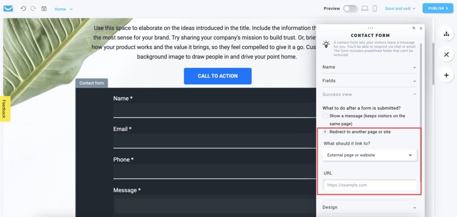Click the Preview label
This screenshot has height=217, width=457.
point(332,8)
